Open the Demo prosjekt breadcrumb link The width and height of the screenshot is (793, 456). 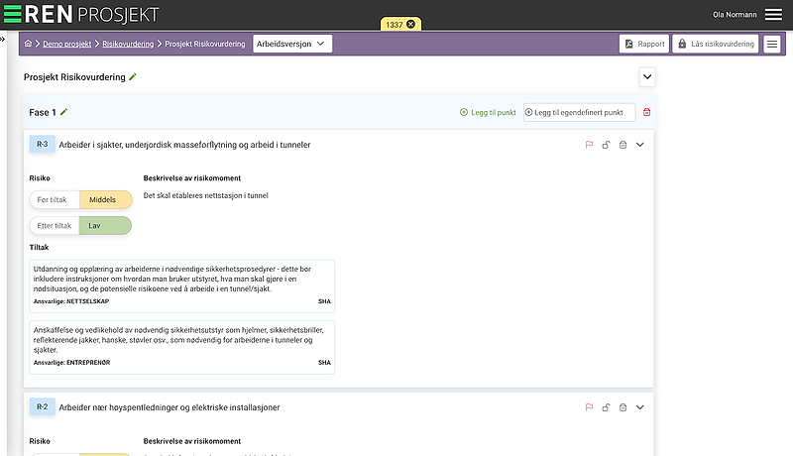tap(66, 44)
